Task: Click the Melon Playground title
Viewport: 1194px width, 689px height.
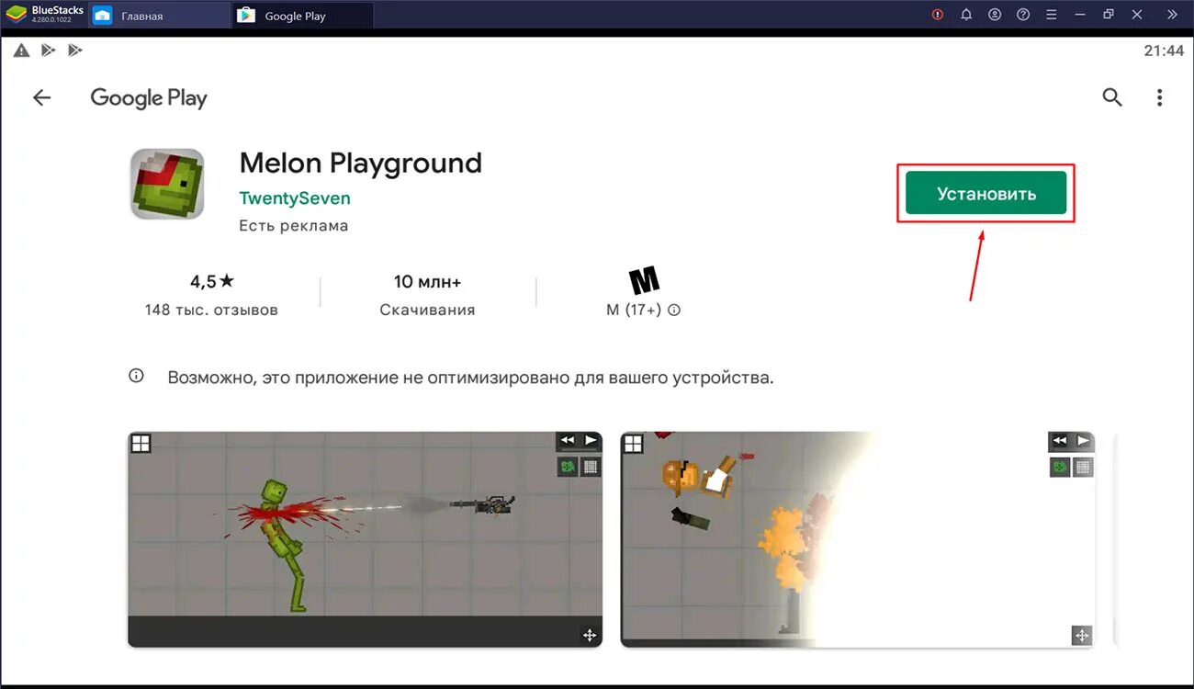Action: point(360,163)
